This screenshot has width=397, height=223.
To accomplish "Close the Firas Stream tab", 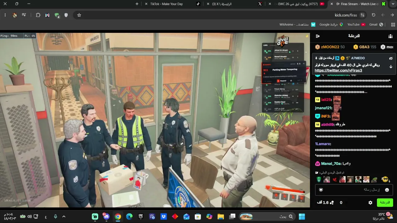I will pyautogui.click(x=332, y=4).
